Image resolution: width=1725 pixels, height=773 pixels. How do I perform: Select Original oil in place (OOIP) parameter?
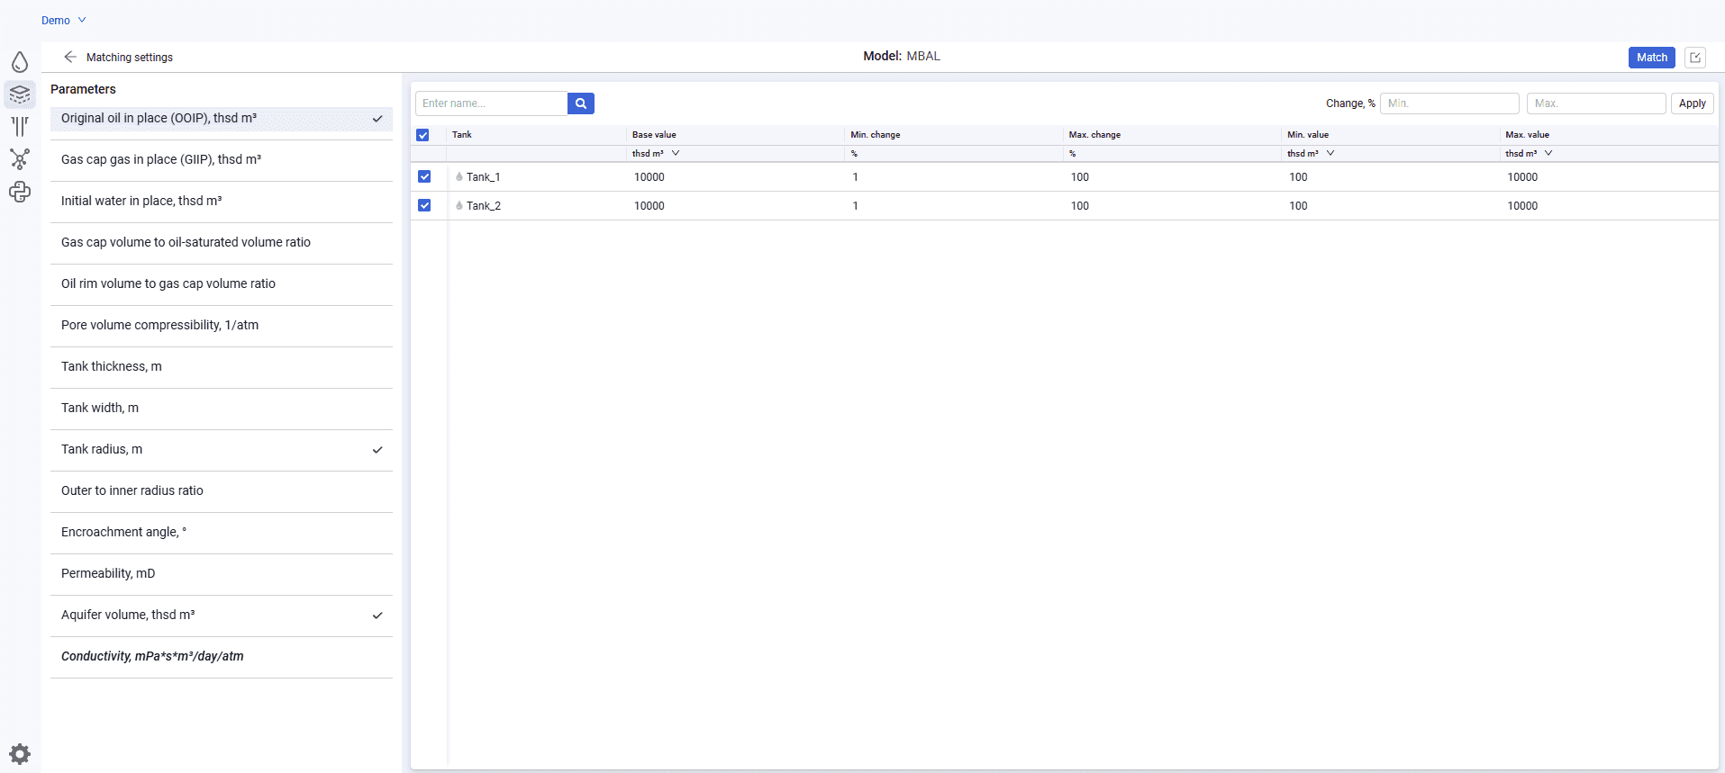tap(222, 119)
